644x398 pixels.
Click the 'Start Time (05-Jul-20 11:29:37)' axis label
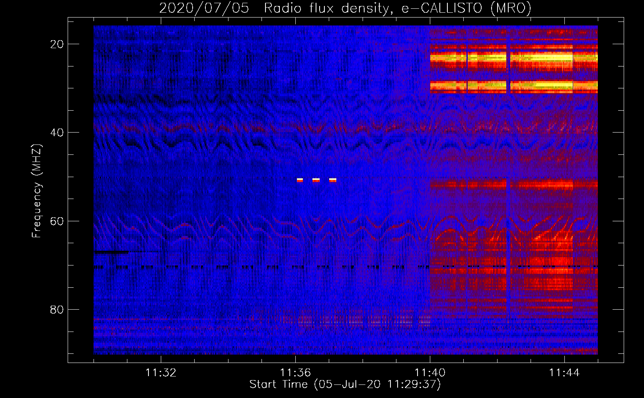(345, 384)
